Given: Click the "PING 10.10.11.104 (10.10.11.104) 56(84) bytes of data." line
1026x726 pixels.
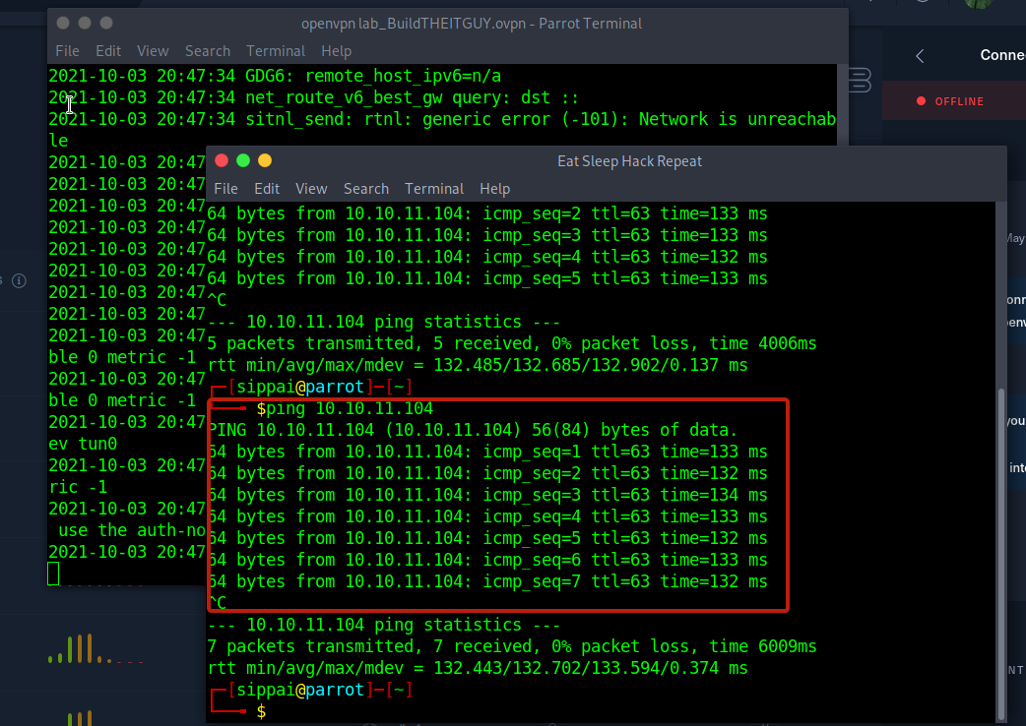Looking at the screenshot, I should [473, 431].
